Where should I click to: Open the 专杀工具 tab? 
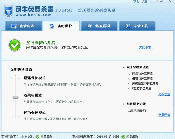(137, 26)
